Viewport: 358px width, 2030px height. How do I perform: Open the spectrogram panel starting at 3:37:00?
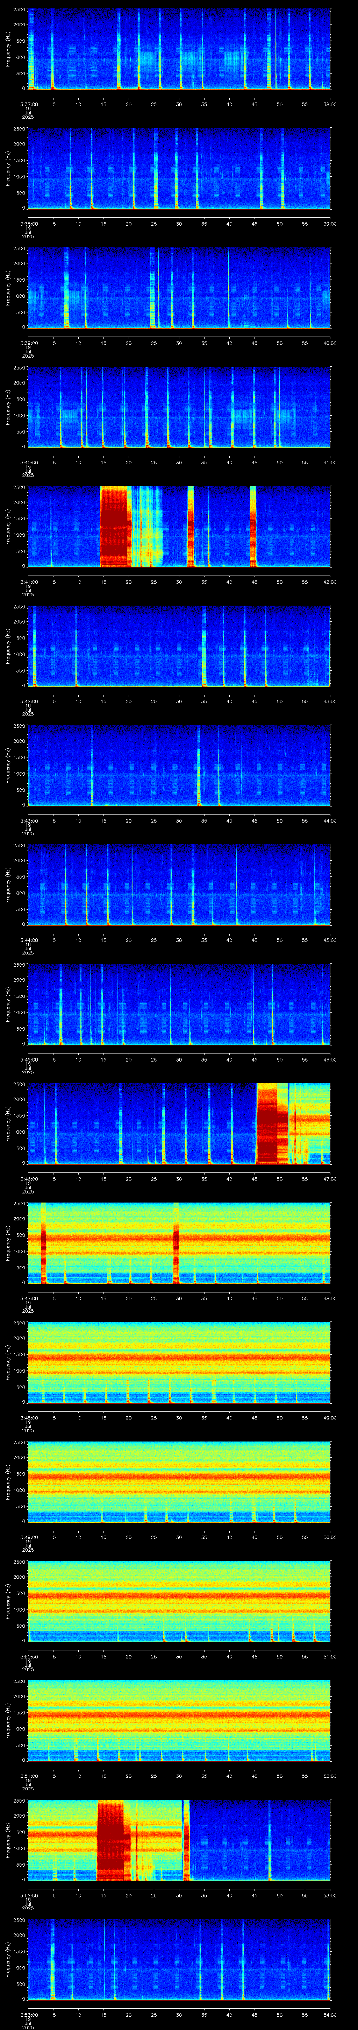pos(179,49)
